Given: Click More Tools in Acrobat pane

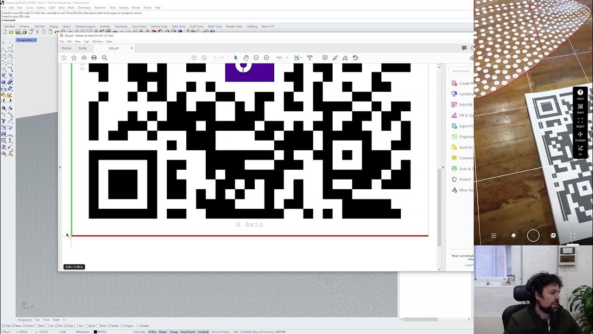Looking at the screenshot, I should (x=462, y=190).
